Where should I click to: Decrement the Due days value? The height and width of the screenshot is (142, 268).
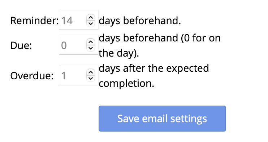(91, 48)
